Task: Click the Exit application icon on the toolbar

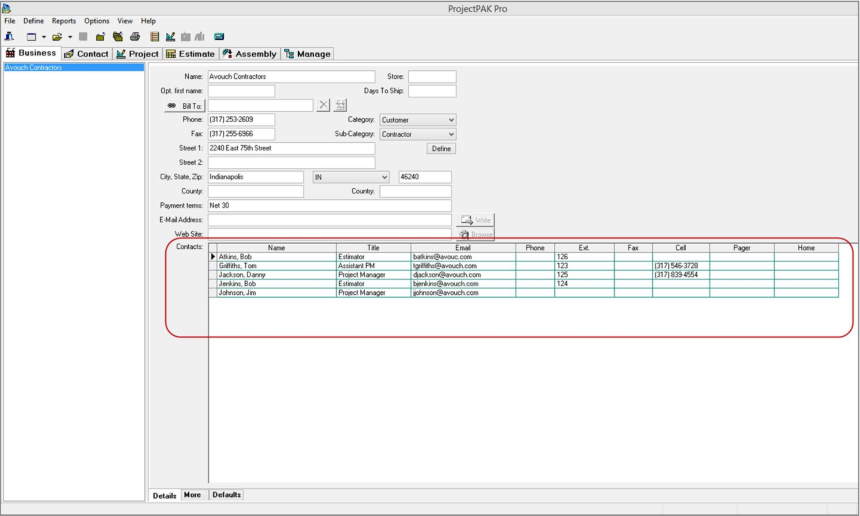Action: tap(9, 36)
